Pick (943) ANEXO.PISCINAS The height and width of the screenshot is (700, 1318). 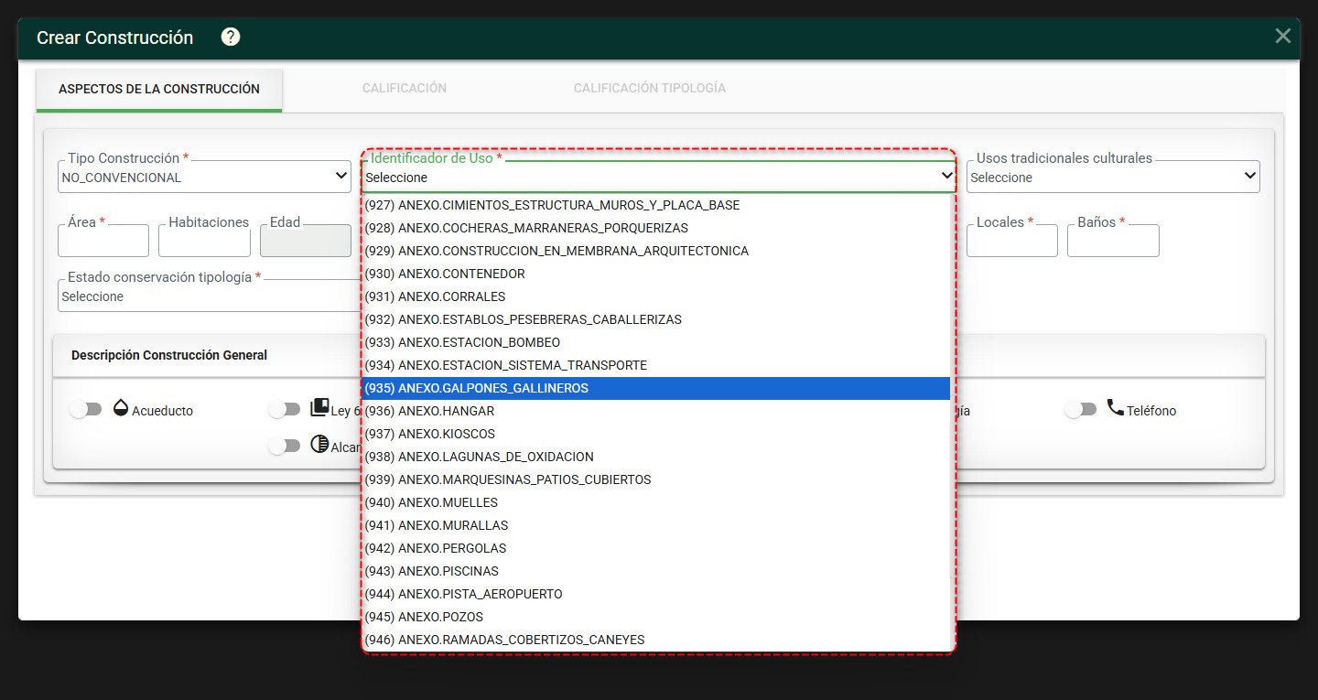click(656, 571)
